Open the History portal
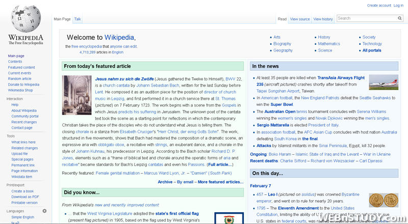The image size is (408, 224). 324,37
